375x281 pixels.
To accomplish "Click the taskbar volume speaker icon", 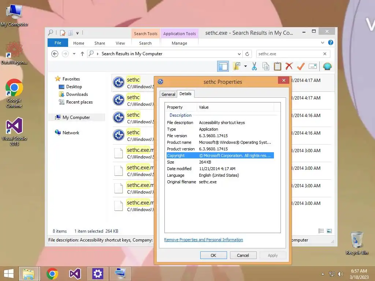I will (340, 274).
